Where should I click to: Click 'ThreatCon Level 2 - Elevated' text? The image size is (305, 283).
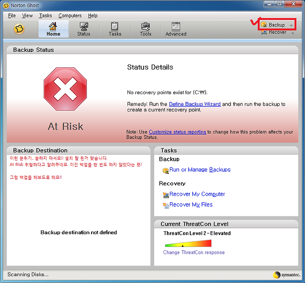(197, 233)
